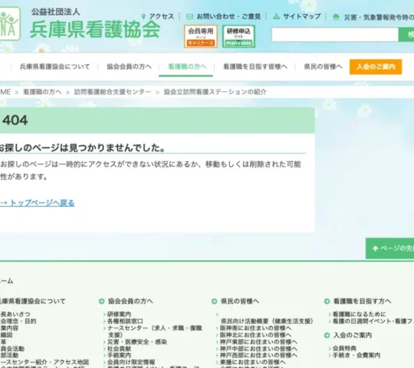Open the アクセス link with pin icon
Screen dimensions: 414x368
point(158,16)
